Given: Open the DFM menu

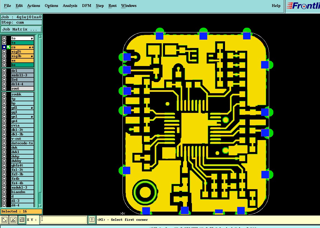Looking at the screenshot, I should coord(87,6).
